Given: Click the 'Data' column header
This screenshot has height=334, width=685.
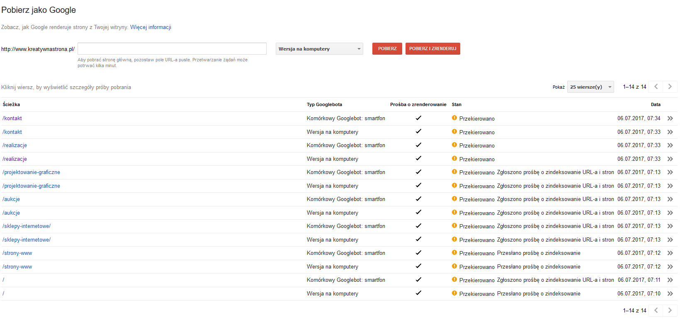Looking at the screenshot, I should point(655,104).
